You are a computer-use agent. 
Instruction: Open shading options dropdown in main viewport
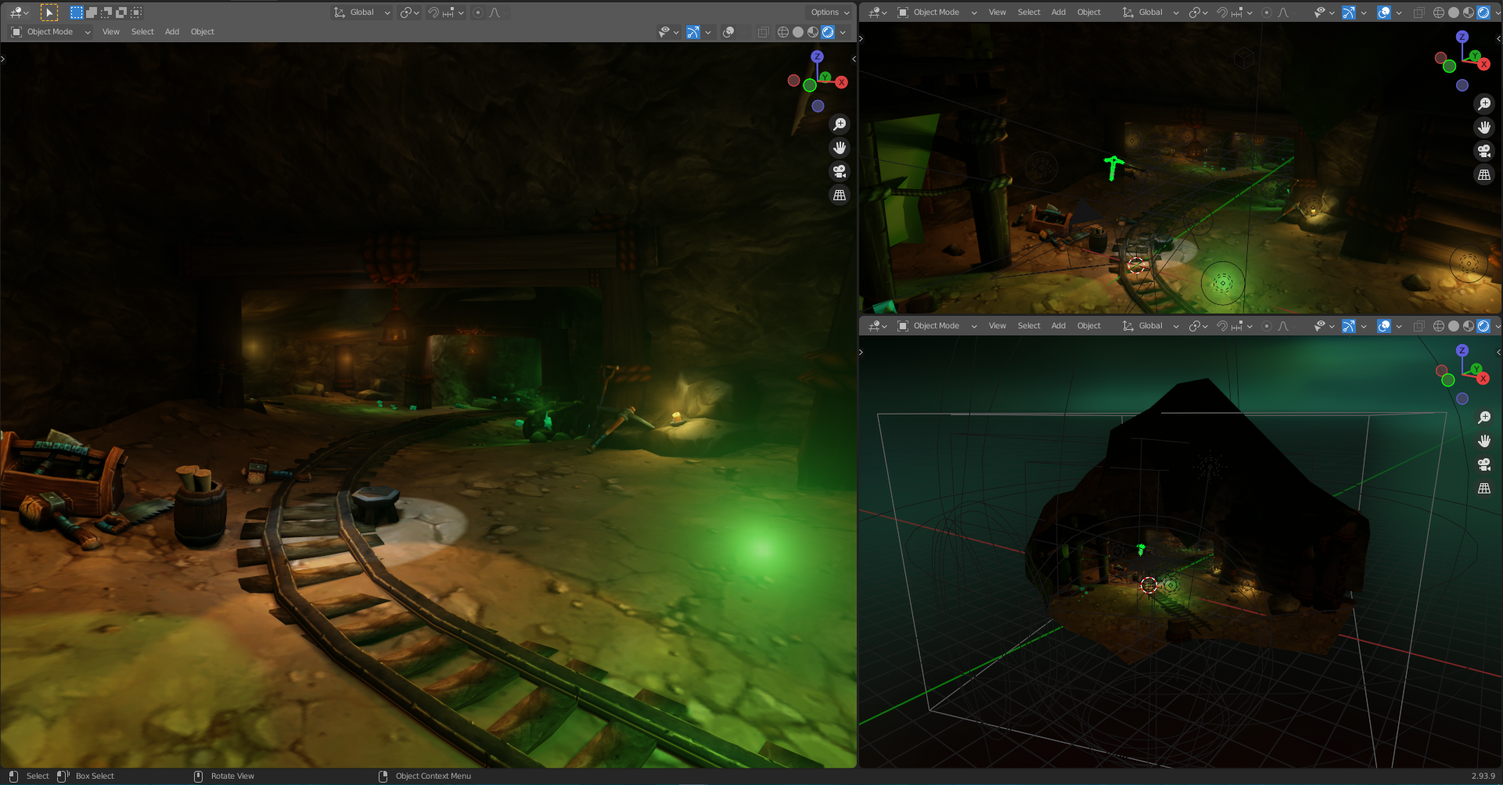[x=843, y=32]
